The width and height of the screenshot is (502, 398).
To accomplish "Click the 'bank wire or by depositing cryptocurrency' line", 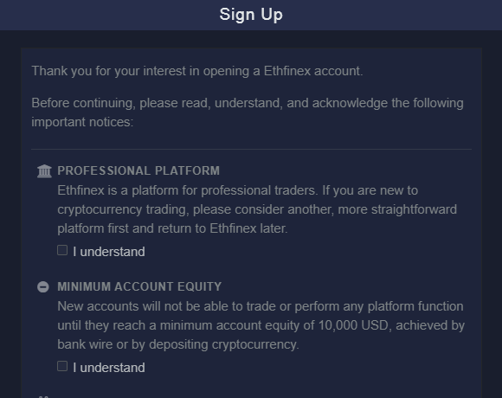I will tap(178, 344).
